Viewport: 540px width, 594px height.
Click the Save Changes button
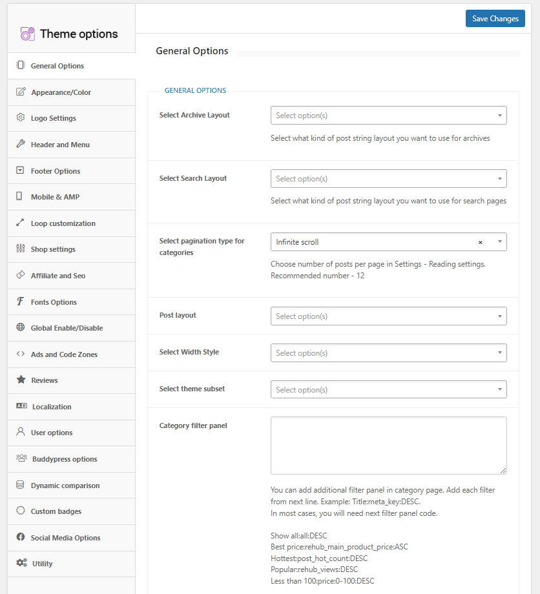(x=495, y=18)
